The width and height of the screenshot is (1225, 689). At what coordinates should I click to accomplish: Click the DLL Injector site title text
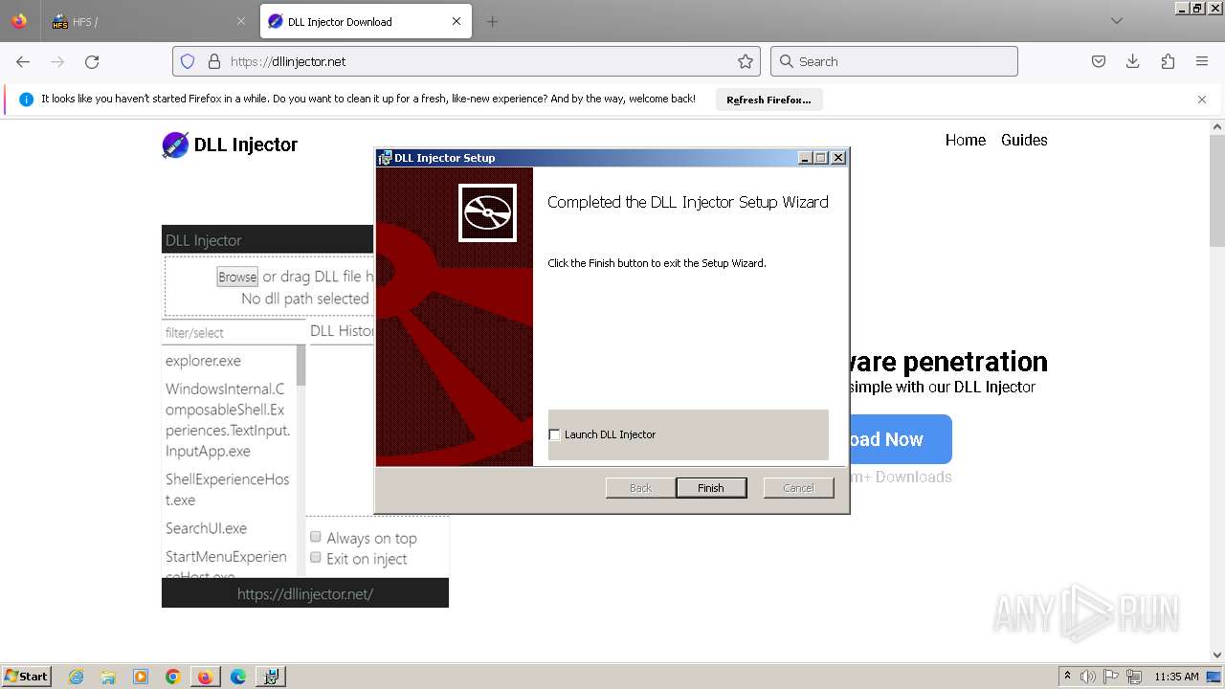pyautogui.click(x=246, y=144)
